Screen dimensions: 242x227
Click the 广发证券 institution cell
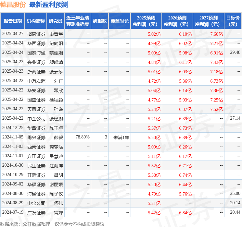36,213
